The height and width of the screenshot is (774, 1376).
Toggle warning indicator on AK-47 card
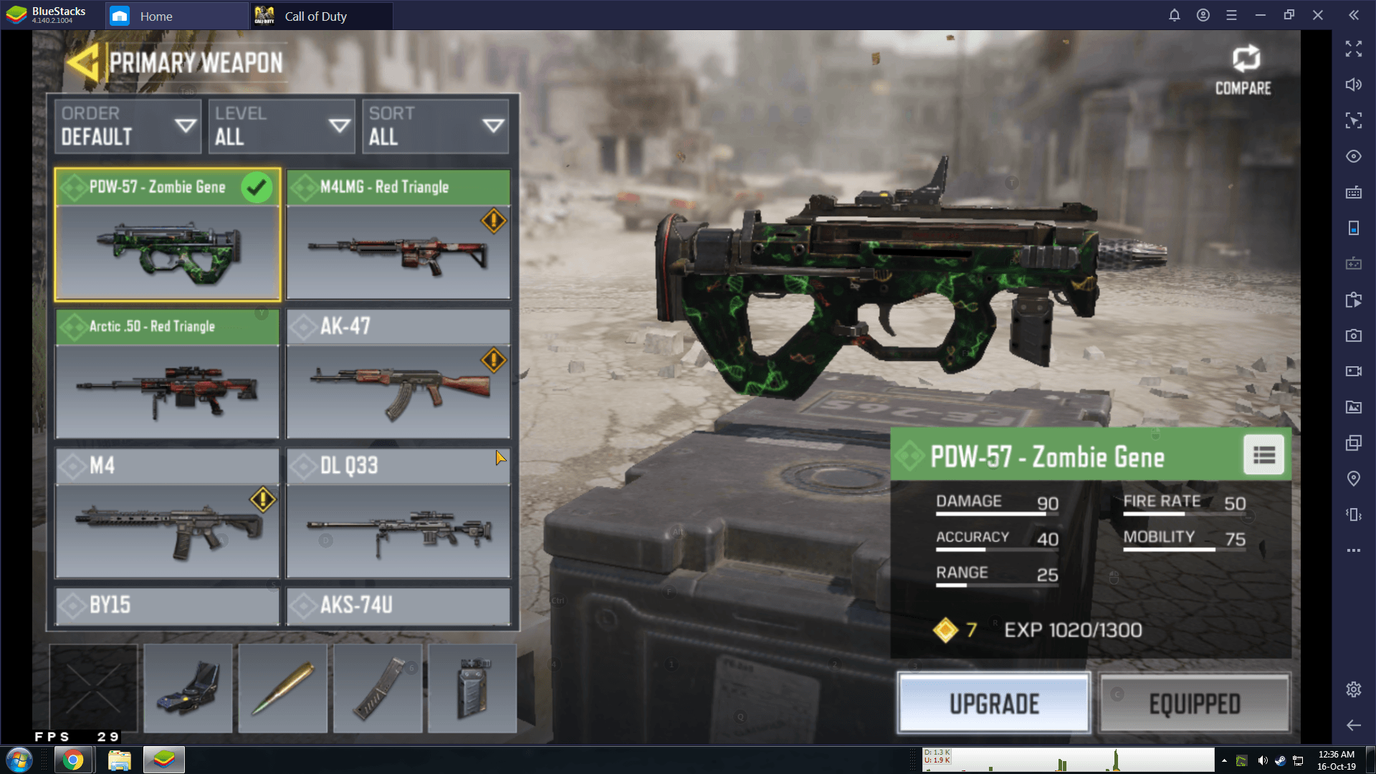click(x=492, y=360)
